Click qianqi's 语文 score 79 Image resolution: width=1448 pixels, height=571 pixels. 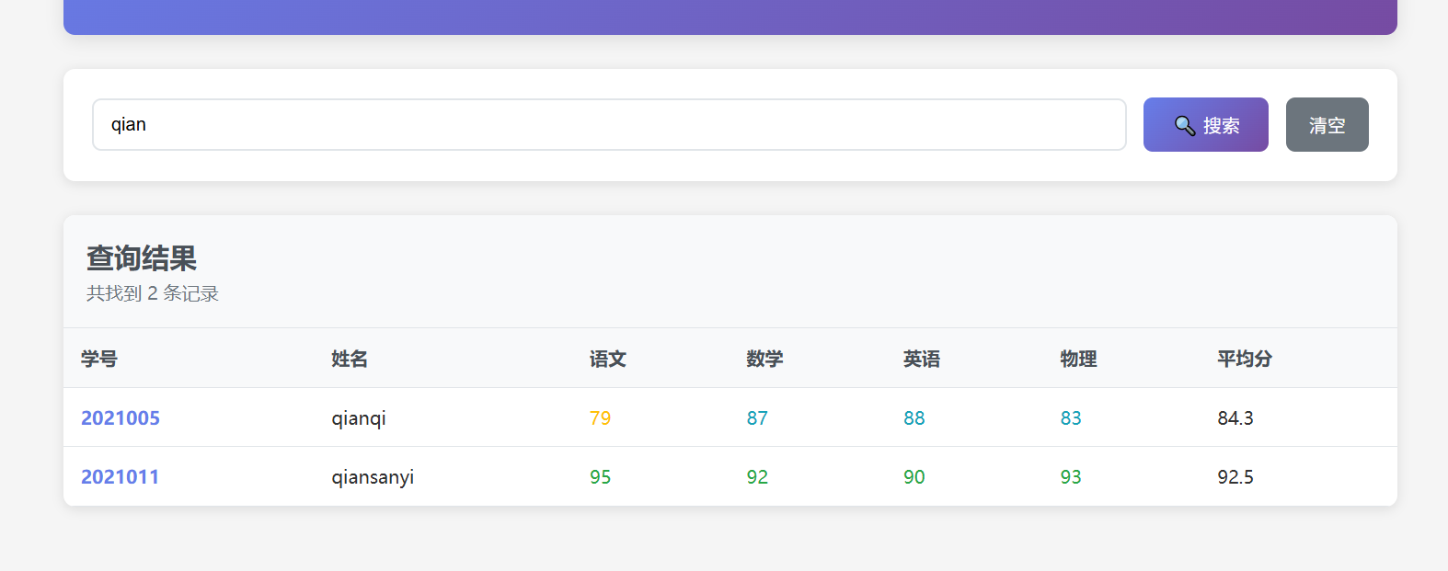coord(600,417)
